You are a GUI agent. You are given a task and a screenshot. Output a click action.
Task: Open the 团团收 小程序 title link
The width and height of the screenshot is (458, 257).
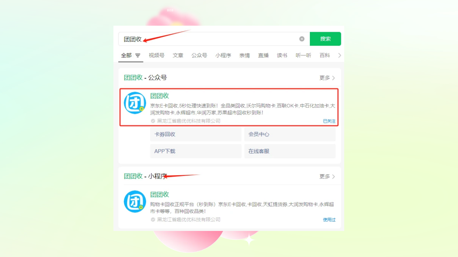[160, 194]
